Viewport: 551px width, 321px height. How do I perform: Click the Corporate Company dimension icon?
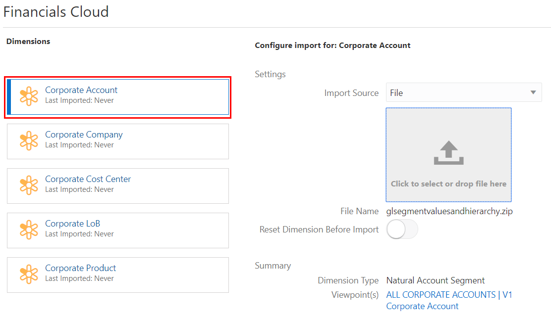click(x=29, y=140)
